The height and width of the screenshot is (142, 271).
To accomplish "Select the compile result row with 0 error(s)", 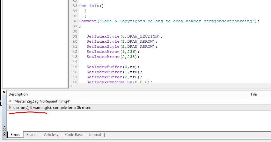I will click(52, 108).
